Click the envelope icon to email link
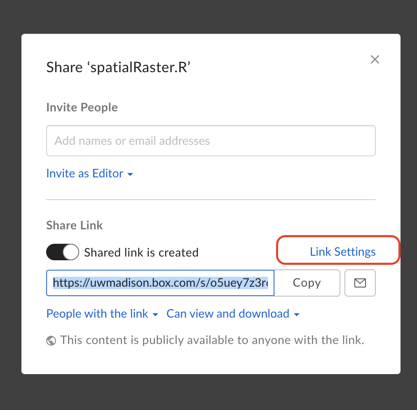The image size is (417, 410). [x=360, y=283]
